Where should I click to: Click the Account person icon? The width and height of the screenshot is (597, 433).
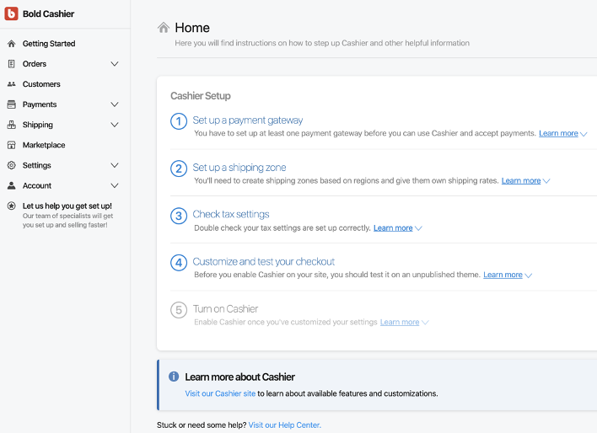[x=12, y=185]
